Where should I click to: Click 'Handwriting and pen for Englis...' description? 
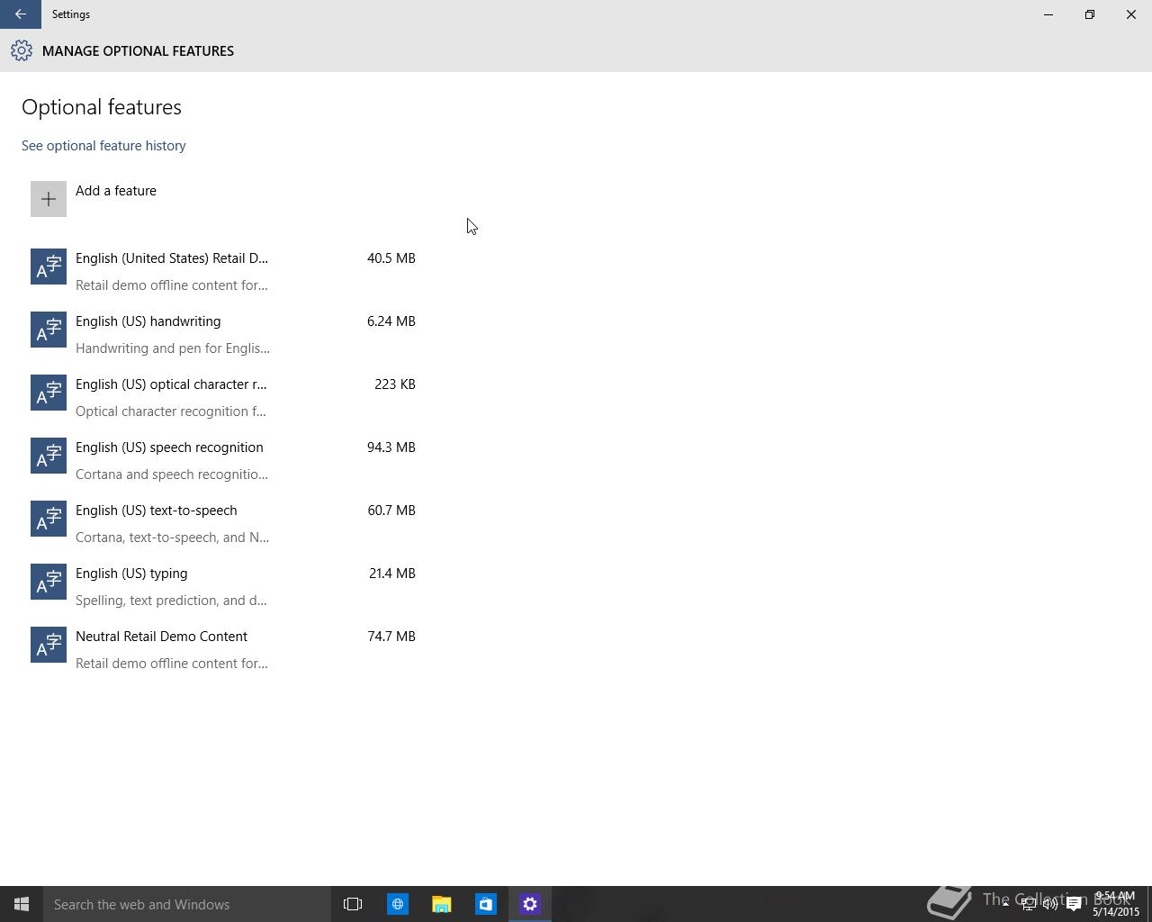point(173,348)
